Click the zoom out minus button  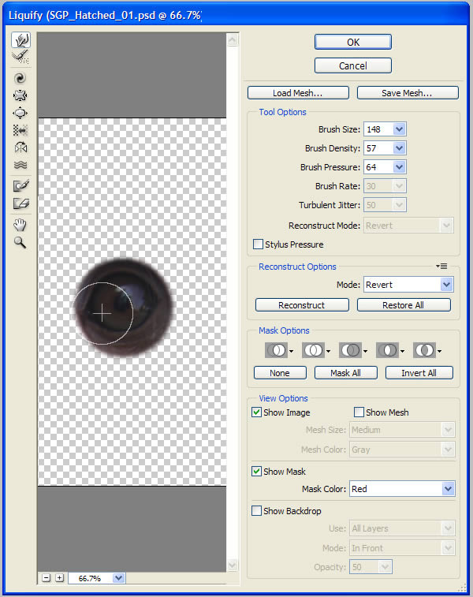(x=46, y=578)
